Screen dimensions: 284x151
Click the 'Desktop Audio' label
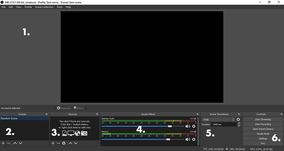coord(108,119)
